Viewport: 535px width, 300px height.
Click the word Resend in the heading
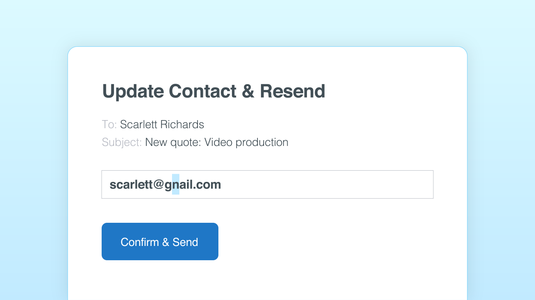(x=292, y=92)
